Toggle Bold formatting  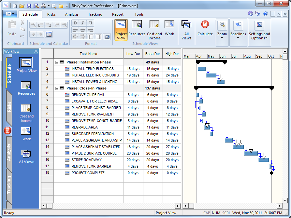(75, 23)
